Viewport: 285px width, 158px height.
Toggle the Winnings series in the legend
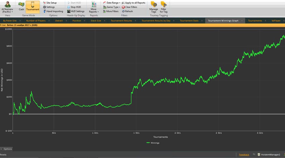pos(153,143)
